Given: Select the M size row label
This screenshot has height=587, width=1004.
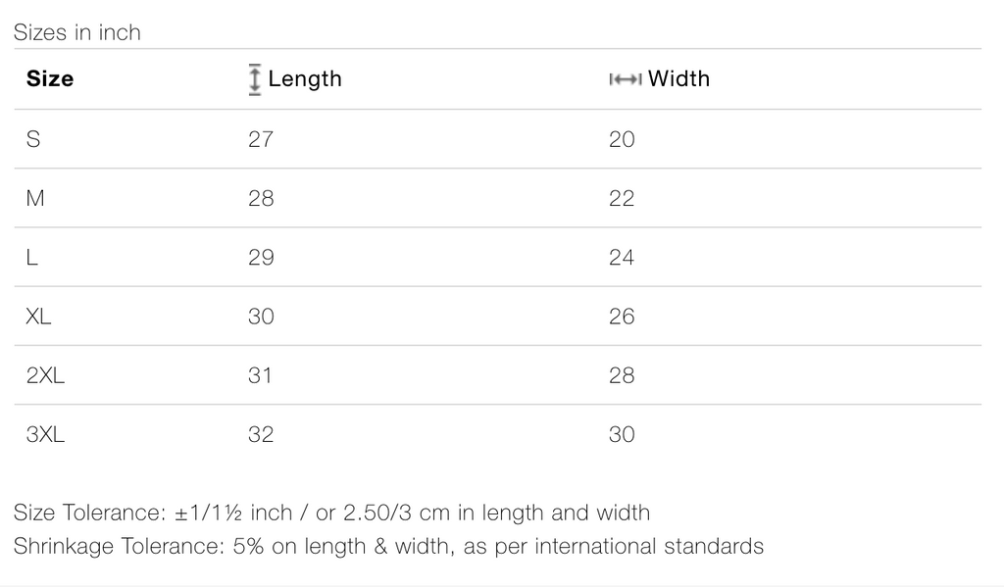Looking at the screenshot, I should [x=35, y=198].
